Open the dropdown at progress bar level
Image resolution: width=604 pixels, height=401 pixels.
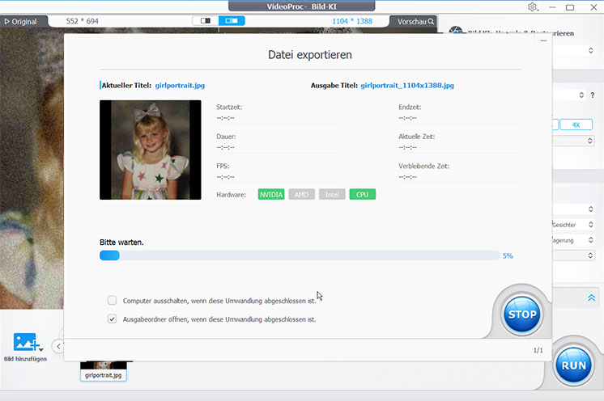[590, 255]
